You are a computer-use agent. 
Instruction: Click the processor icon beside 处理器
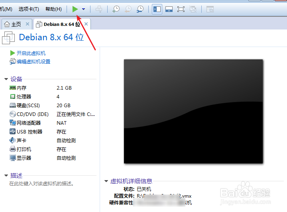point(13,96)
